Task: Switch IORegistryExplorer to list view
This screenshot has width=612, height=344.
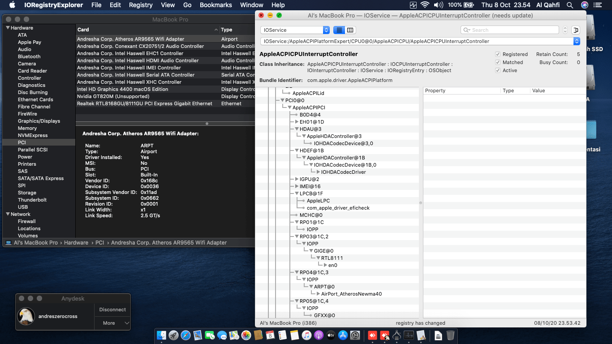Action: coord(339,30)
